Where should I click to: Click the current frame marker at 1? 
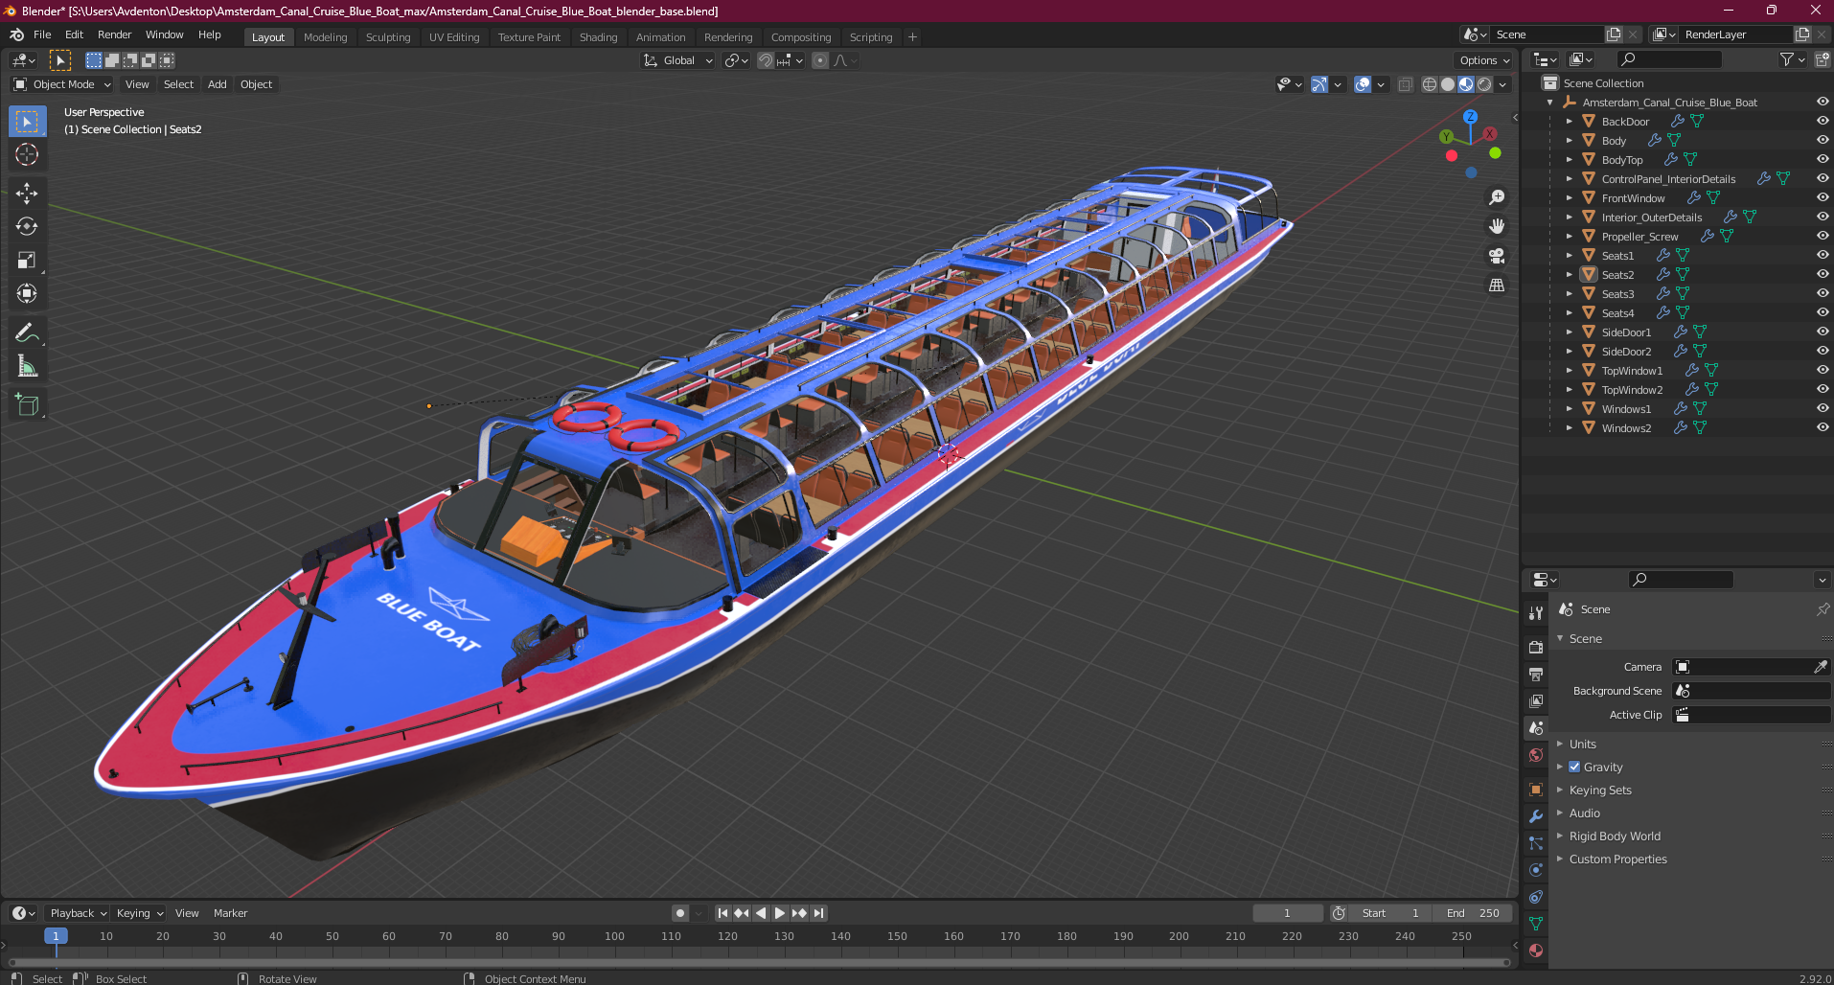(56, 936)
